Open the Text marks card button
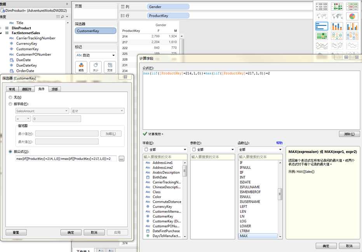 pyautogui.click(x=110, y=67)
